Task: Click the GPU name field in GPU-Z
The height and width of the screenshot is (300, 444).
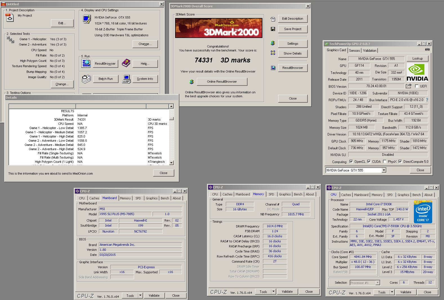Action: [376, 59]
